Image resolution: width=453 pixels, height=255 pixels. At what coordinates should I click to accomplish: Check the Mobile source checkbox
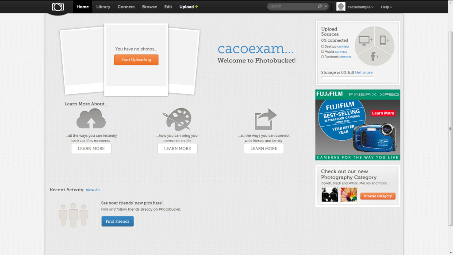(x=322, y=52)
